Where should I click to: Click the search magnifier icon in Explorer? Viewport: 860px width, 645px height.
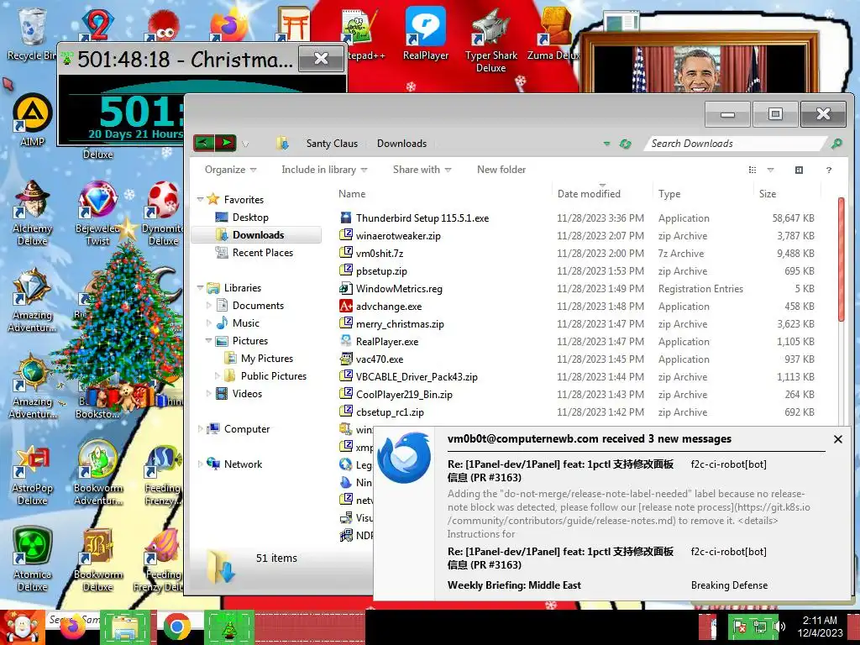pyautogui.click(x=836, y=143)
